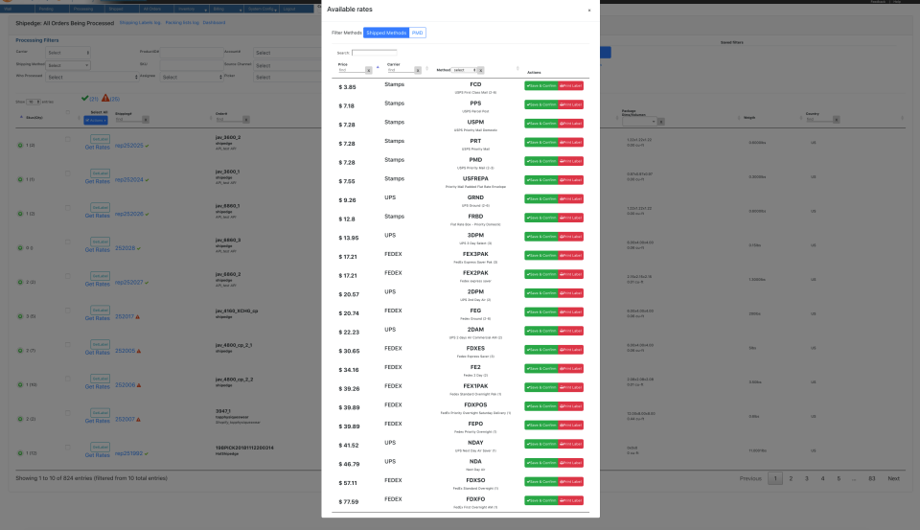920x530 pixels.
Task: Sort rates by Price using blue arrow
Action: pyautogui.click(x=378, y=67)
